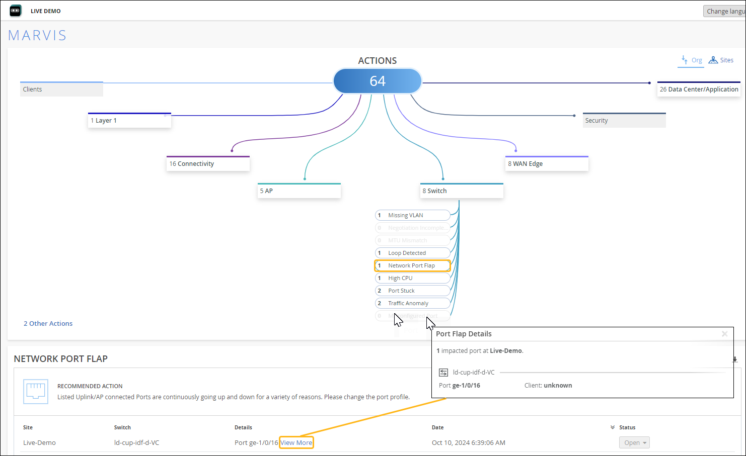Viewport: 746px width, 456px height.
Task: Click Port ge-1/0/16 in the popup
Action: (460, 386)
